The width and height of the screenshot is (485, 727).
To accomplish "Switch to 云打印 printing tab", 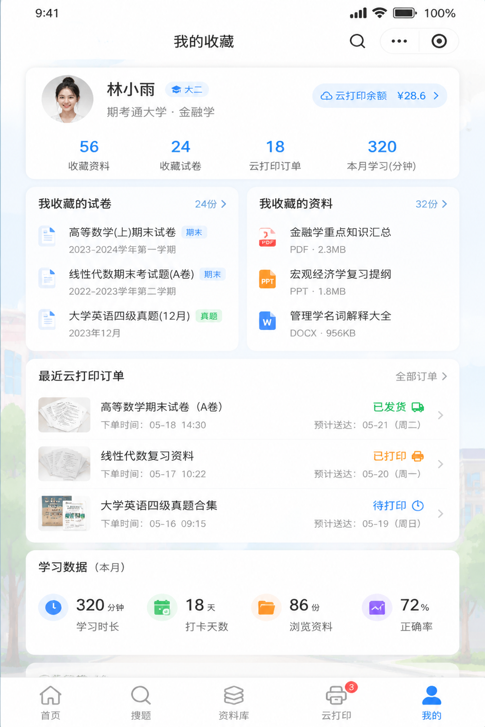I will (336, 703).
